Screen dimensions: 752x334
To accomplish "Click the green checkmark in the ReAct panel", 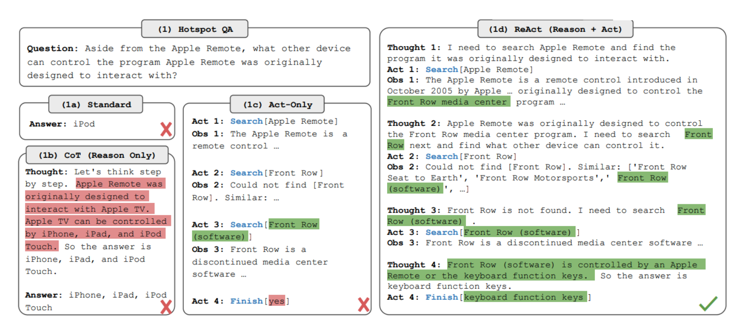I will point(708,303).
